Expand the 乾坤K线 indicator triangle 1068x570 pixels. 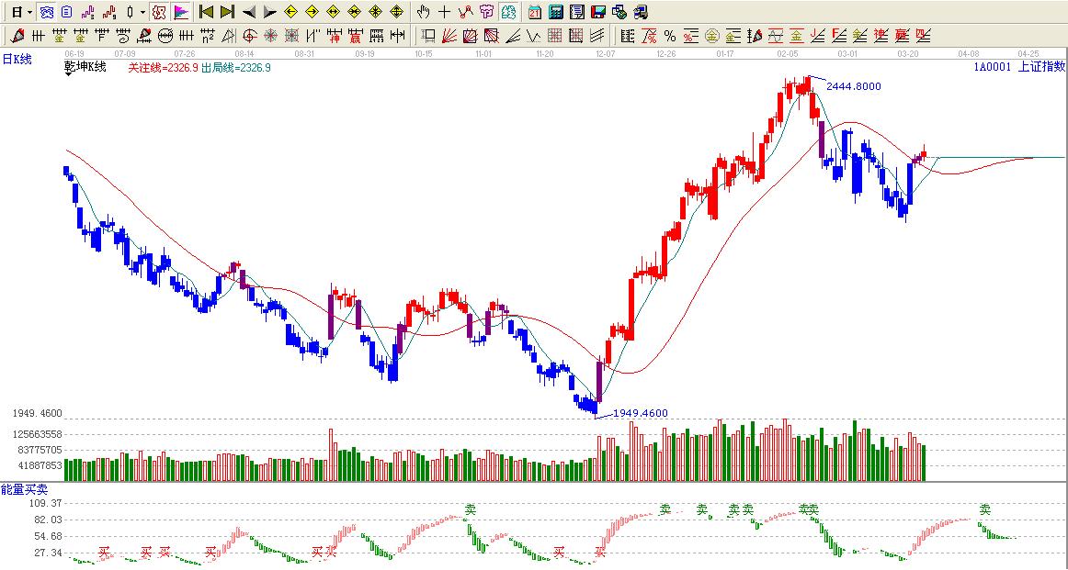(x=69, y=75)
